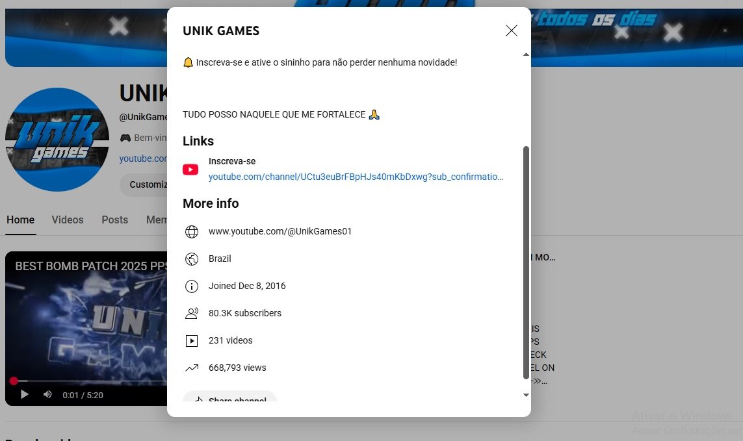Screen dimensions: 743x441
Task: Open the Home tab on channel page
Action: click(20, 220)
